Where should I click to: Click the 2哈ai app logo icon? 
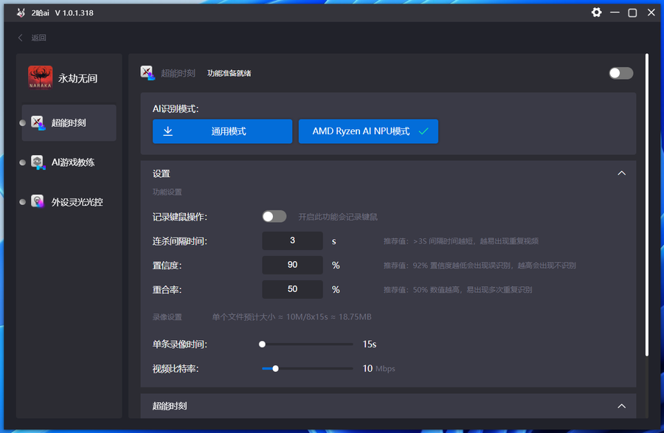tap(21, 13)
